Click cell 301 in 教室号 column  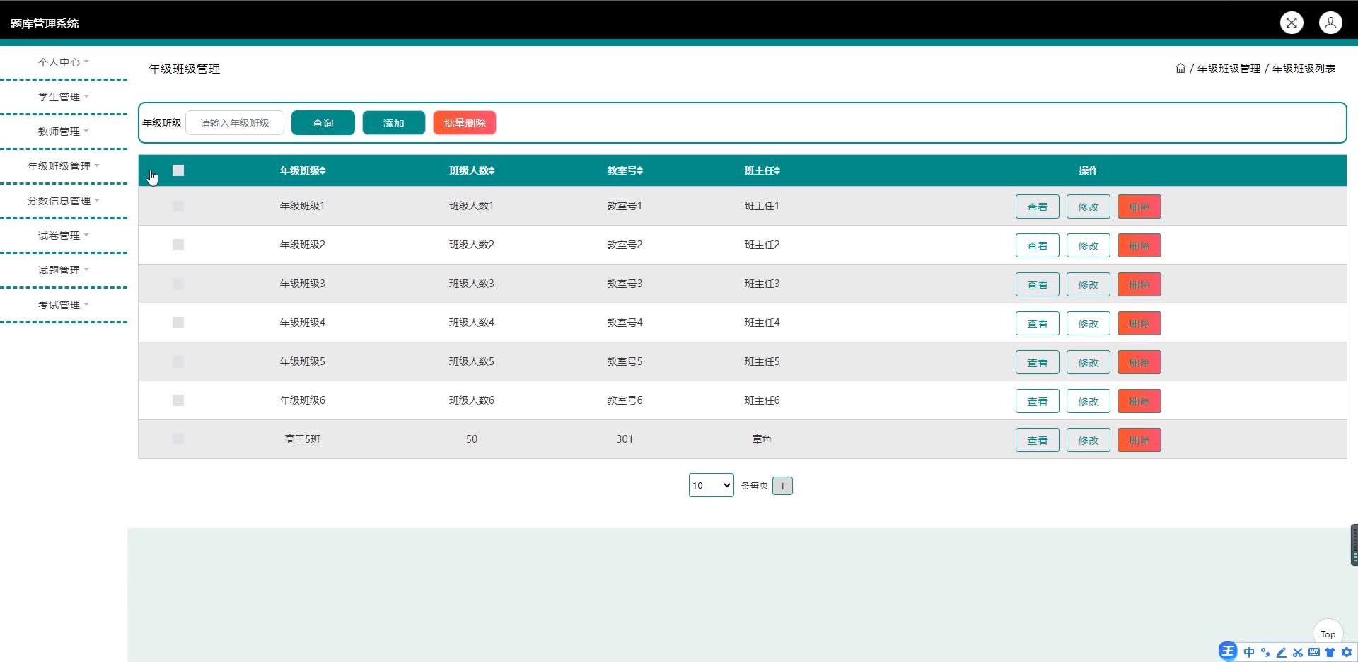click(625, 439)
